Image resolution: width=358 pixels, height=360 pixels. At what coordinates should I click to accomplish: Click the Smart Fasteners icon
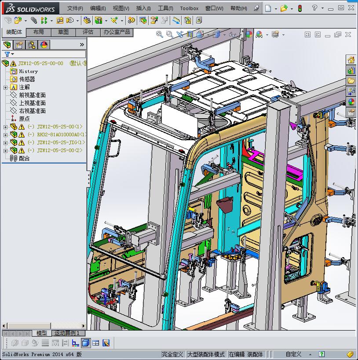[x=60, y=20]
